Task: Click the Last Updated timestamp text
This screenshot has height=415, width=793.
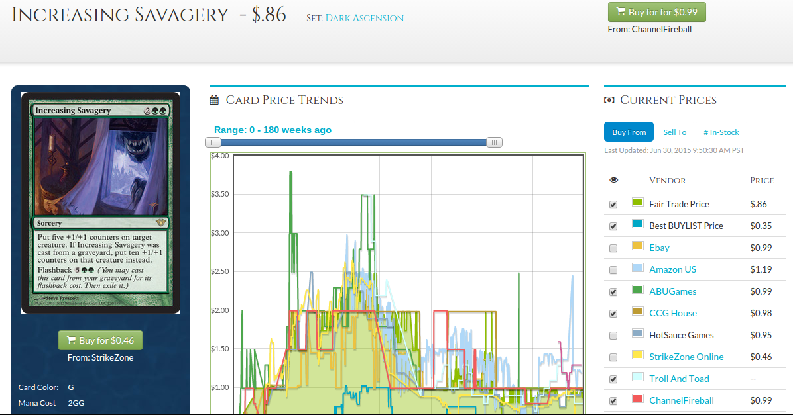Action: coord(674,150)
